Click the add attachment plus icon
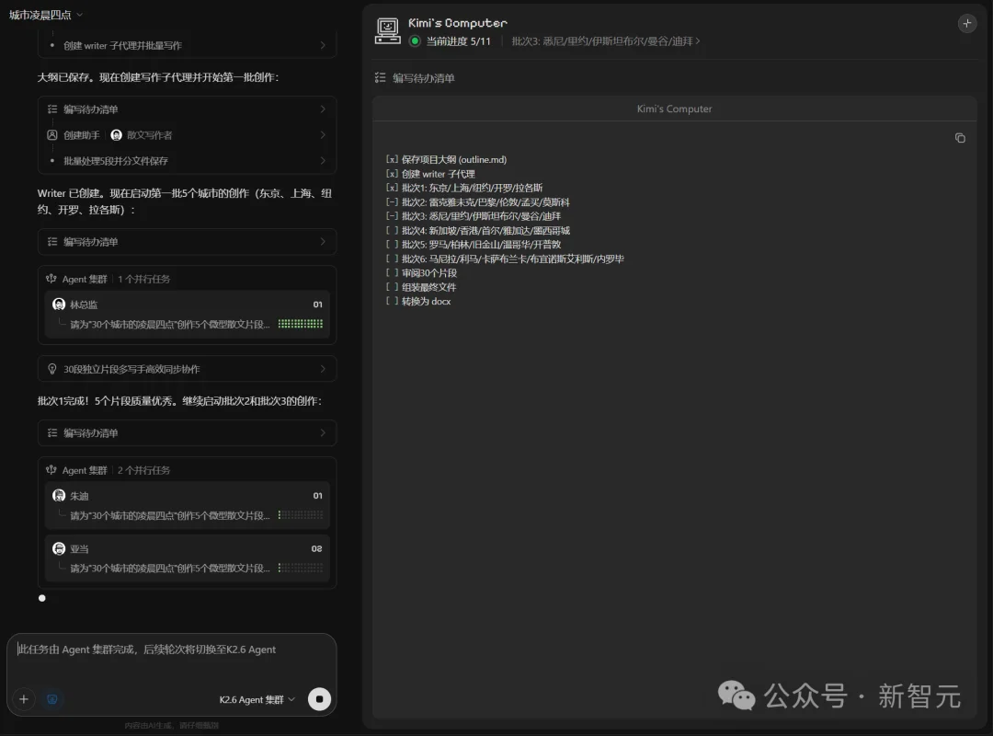 pyautogui.click(x=24, y=699)
